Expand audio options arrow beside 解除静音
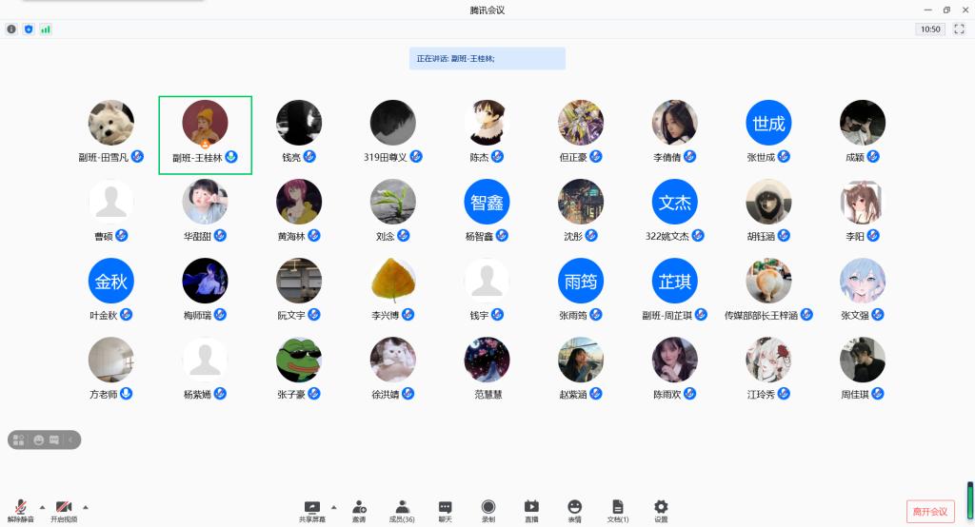This screenshot has height=527, width=975. point(42,507)
